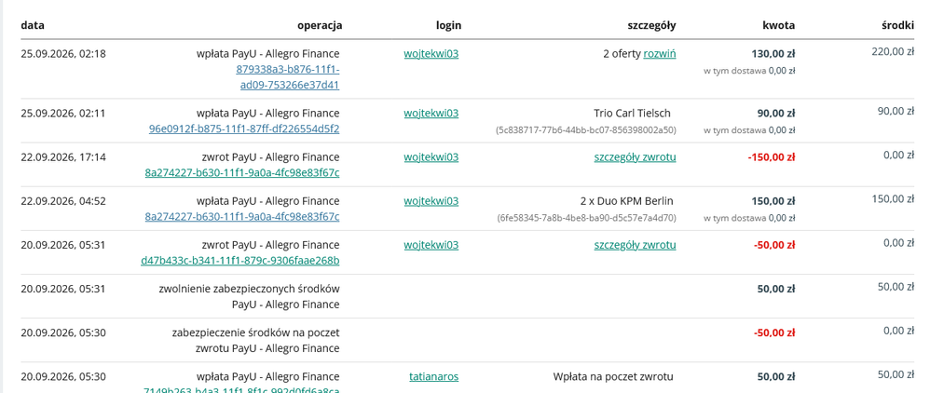Open transaction link d47b433c-b341-11f1-879c-9306faae268b
The image size is (930, 393).
pyautogui.click(x=240, y=260)
